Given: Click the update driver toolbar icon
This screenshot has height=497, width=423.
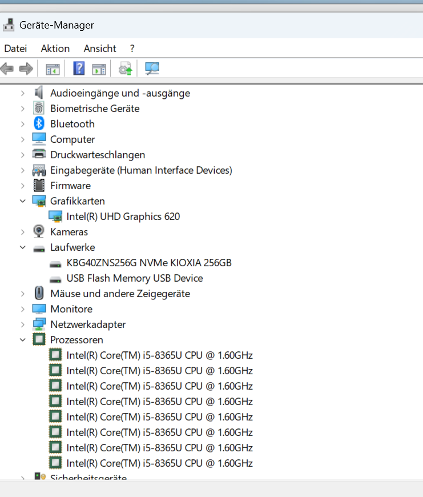Looking at the screenshot, I should pyautogui.click(x=126, y=69).
